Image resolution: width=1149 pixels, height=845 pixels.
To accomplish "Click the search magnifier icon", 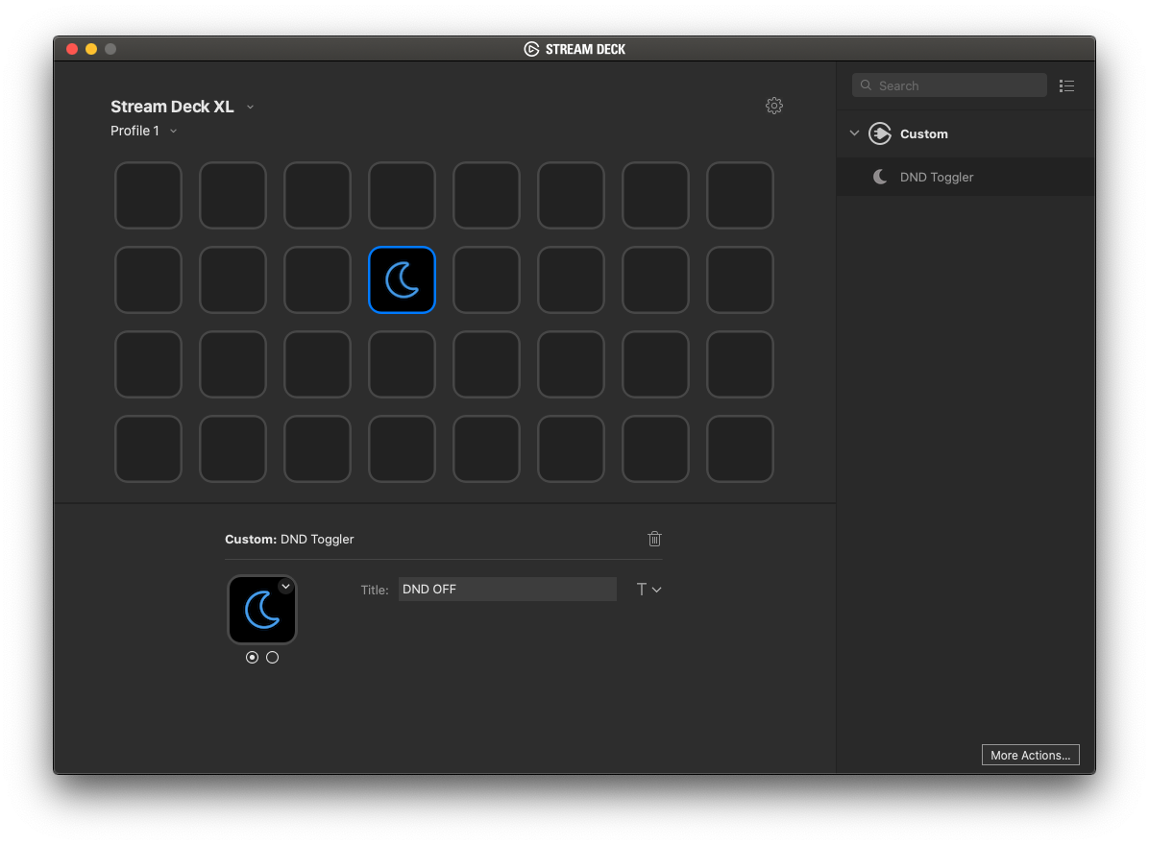I will point(867,84).
